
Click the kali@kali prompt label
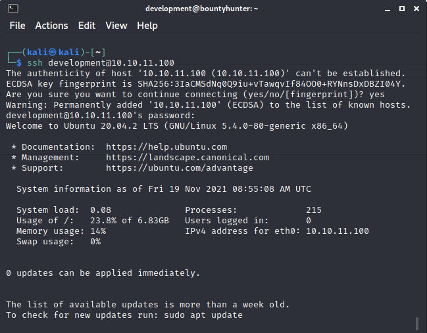pos(53,52)
